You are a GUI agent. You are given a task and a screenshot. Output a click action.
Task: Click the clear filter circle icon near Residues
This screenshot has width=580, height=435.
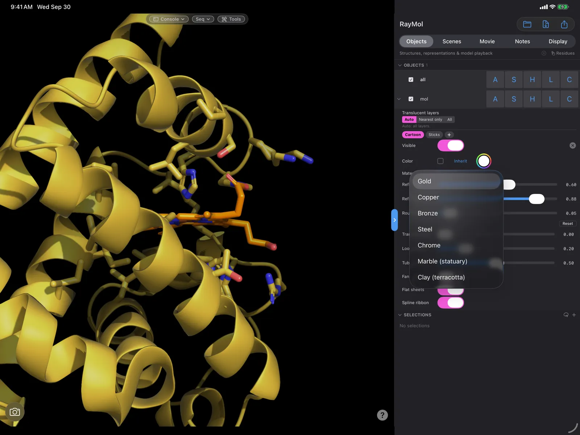pos(544,53)
